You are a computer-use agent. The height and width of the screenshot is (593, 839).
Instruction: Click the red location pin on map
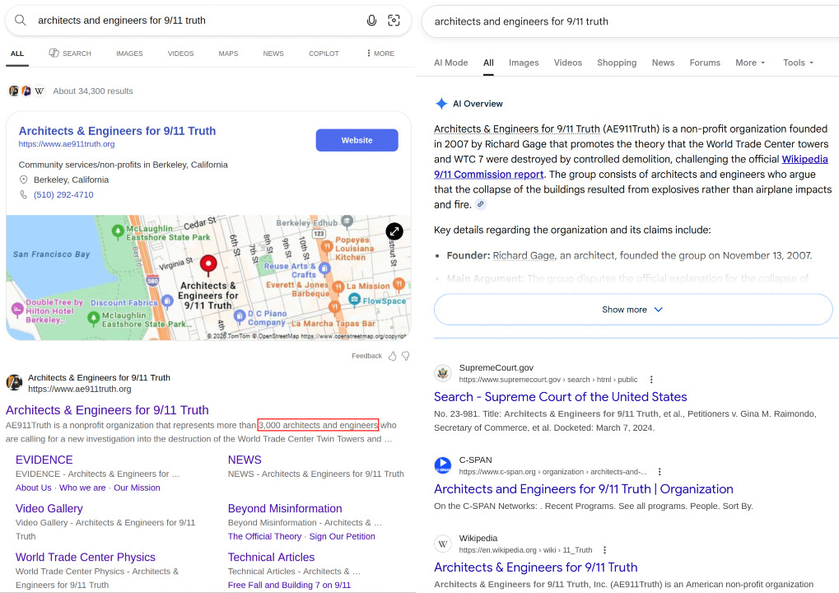208,265
